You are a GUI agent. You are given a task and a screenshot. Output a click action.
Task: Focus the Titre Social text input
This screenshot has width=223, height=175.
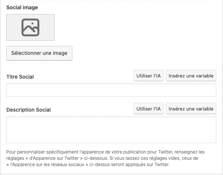[111, 90]
